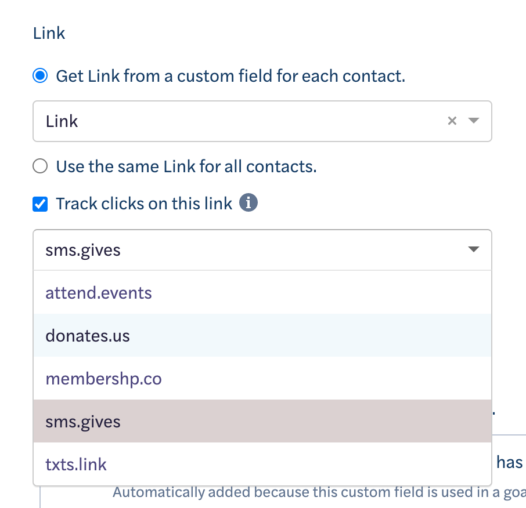The height and width of the screenshot is (508, 526).
Task: Select the 'Get Link from a custom field' radio
Action: point(40,75)
